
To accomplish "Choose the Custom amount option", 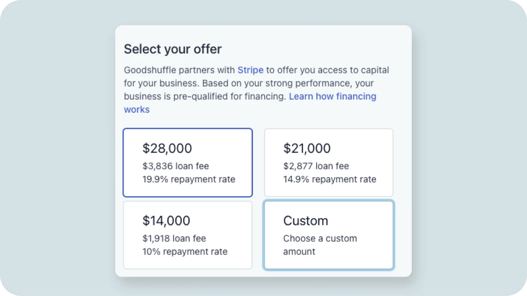I will tap(328, 235).
